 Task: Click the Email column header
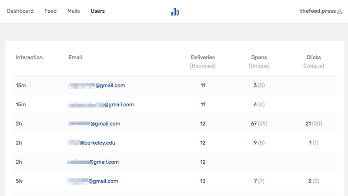click(x=75, y=57)
